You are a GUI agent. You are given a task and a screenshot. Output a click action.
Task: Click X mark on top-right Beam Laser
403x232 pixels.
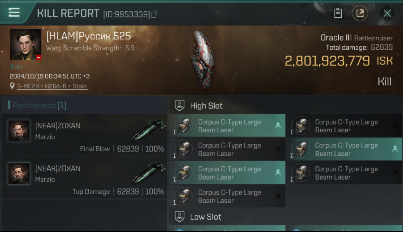coord(395,126)
